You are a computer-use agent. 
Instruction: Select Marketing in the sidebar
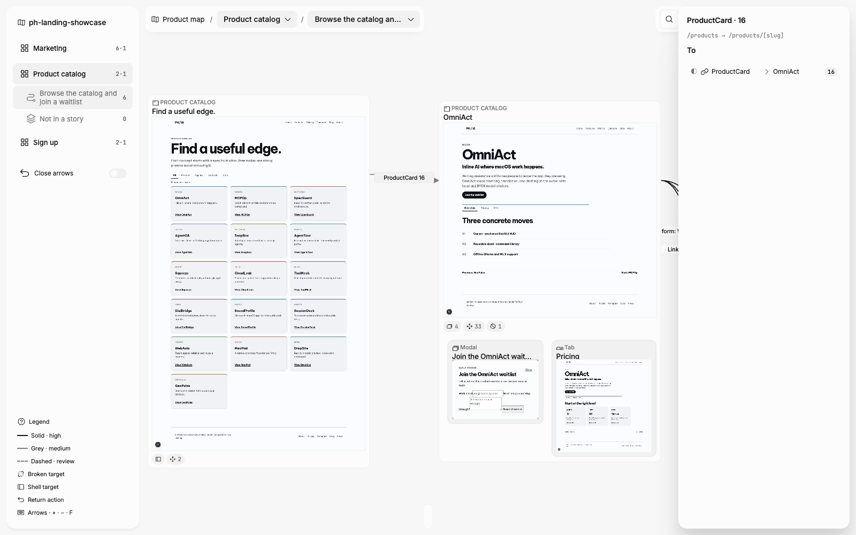pos(73,48)
